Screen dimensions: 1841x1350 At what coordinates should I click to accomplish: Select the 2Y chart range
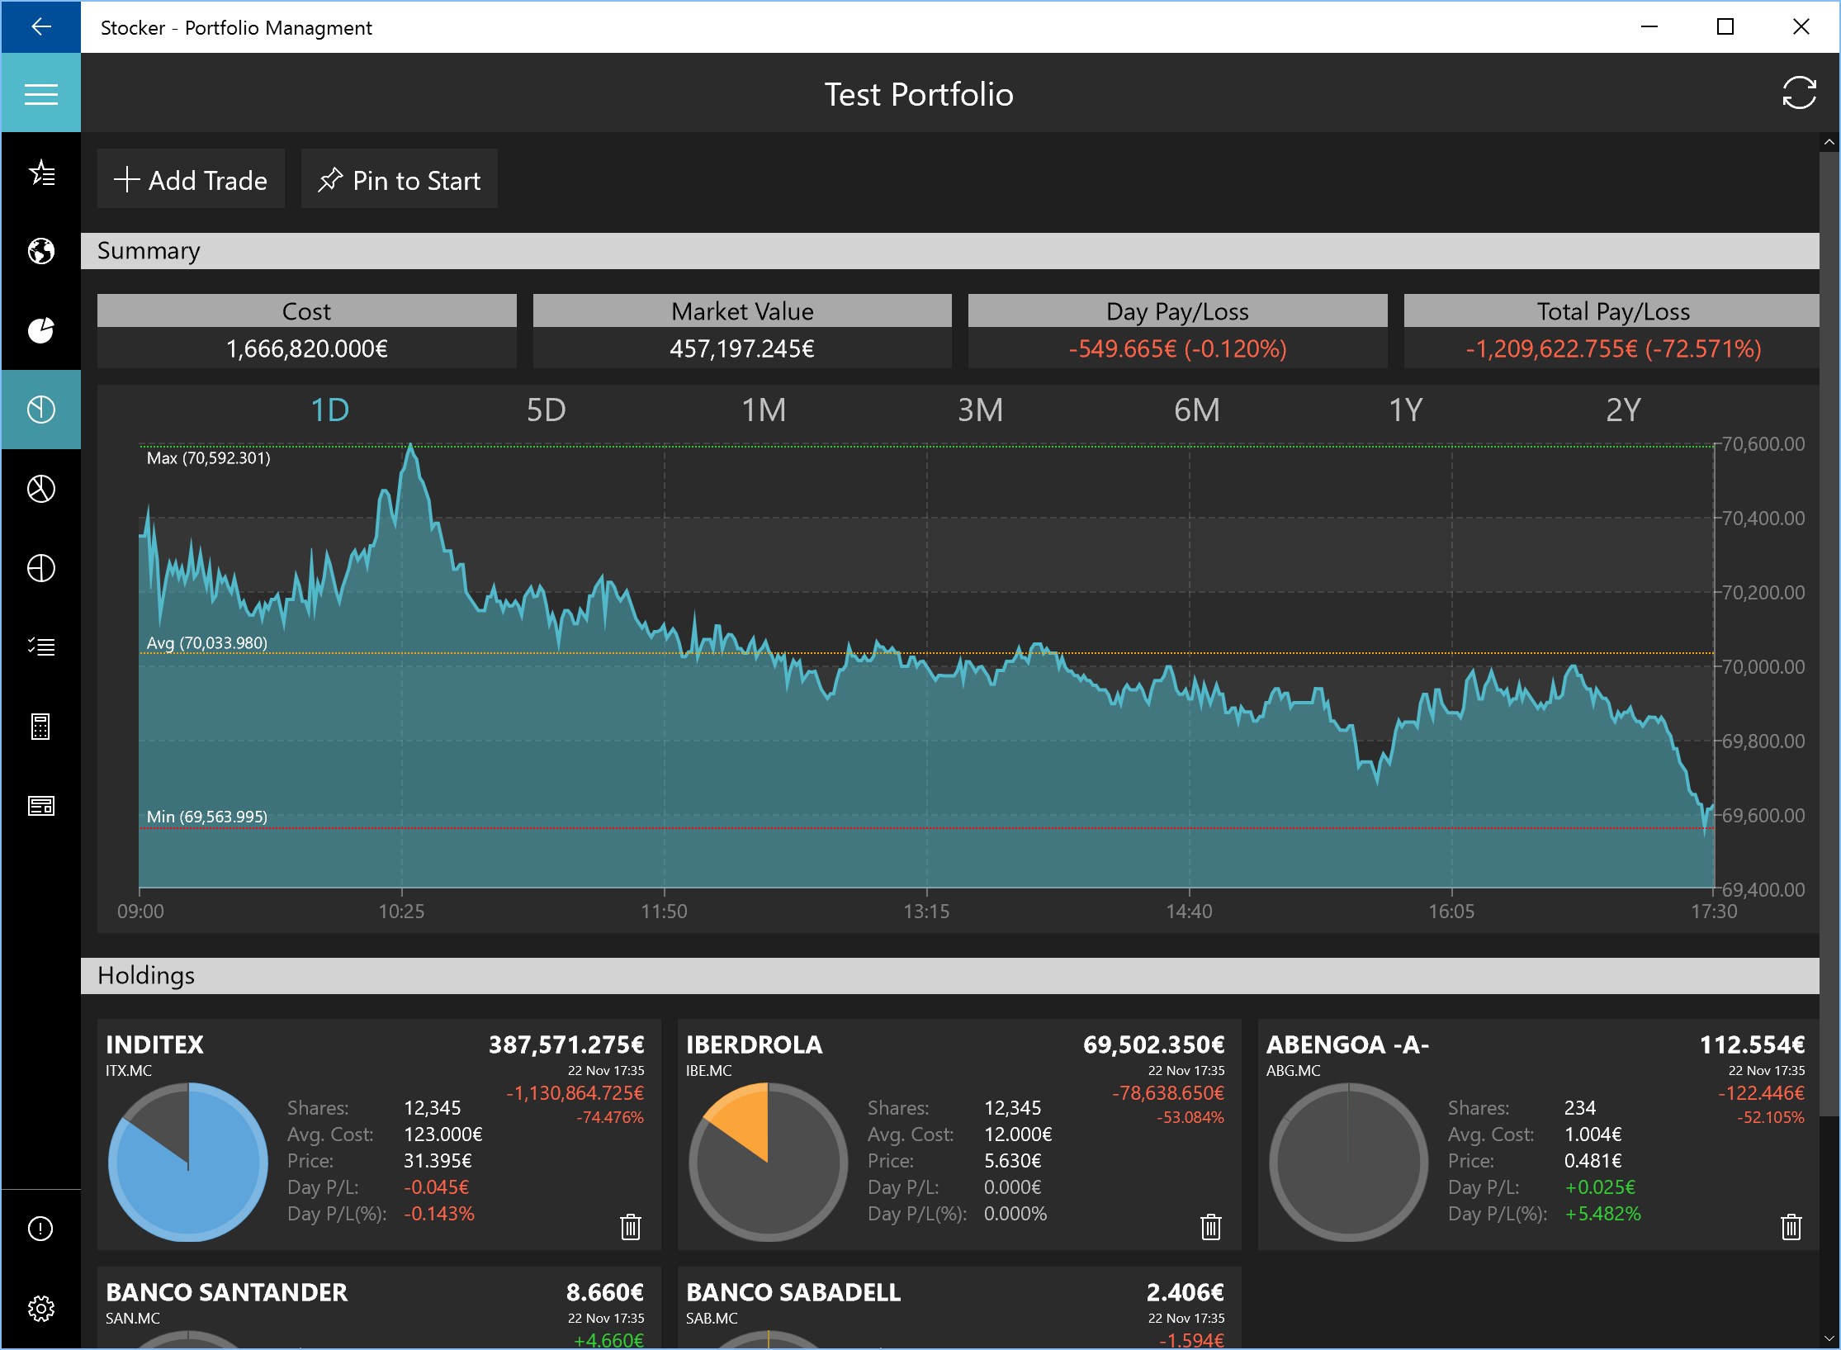[1622, 410]
